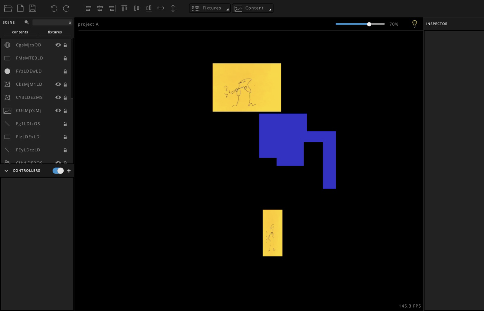Add a new controller with plus
Viewport: 484px width, 311px height.
tap(69, 171)
